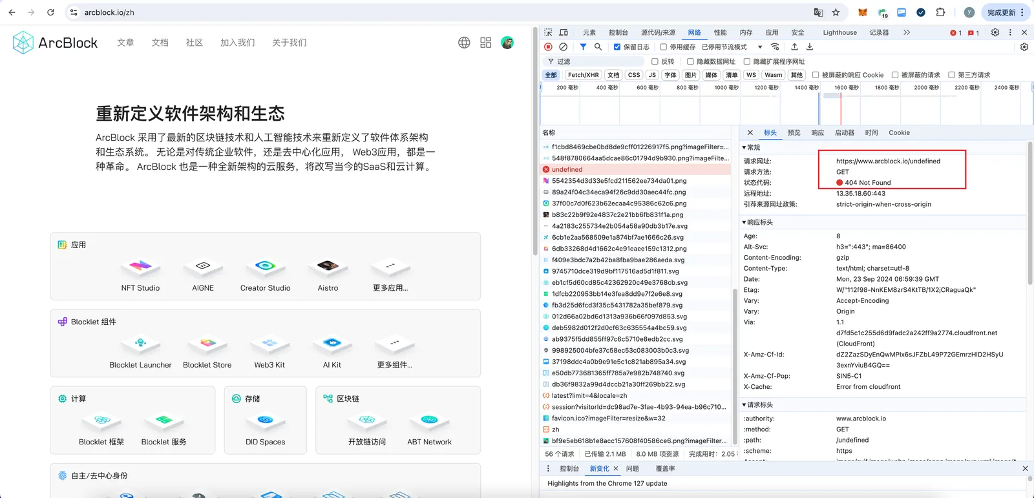Open the drawer three-dot menu beside 控制台
The height and width of the screenshot is (498, 1034).
(549, 469)
